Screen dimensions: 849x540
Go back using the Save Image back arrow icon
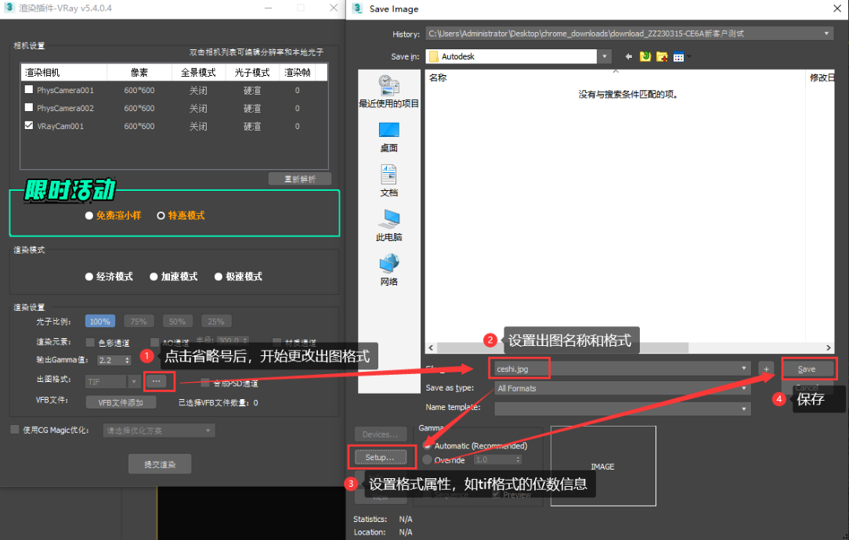coord(629,56)
